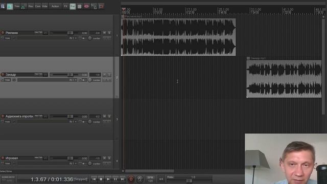Viewport: 327px width, 184px height.
Task: Solo the Игровая track
Action: [109, 158]
